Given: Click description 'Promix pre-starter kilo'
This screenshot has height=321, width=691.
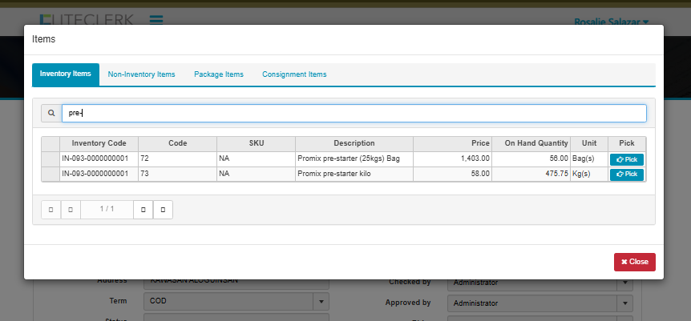Looking at the screenshot, I should coord(334,174).
